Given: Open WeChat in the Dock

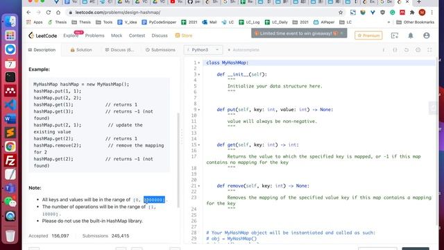Looking at the screenshot, I should [x=10, y=201].
